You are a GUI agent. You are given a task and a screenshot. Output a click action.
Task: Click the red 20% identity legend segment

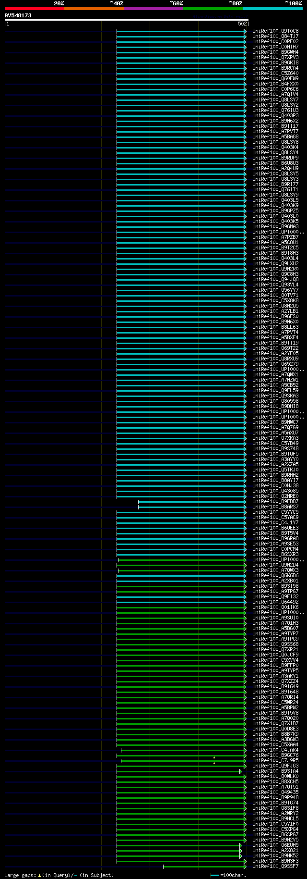coord(34,9)
